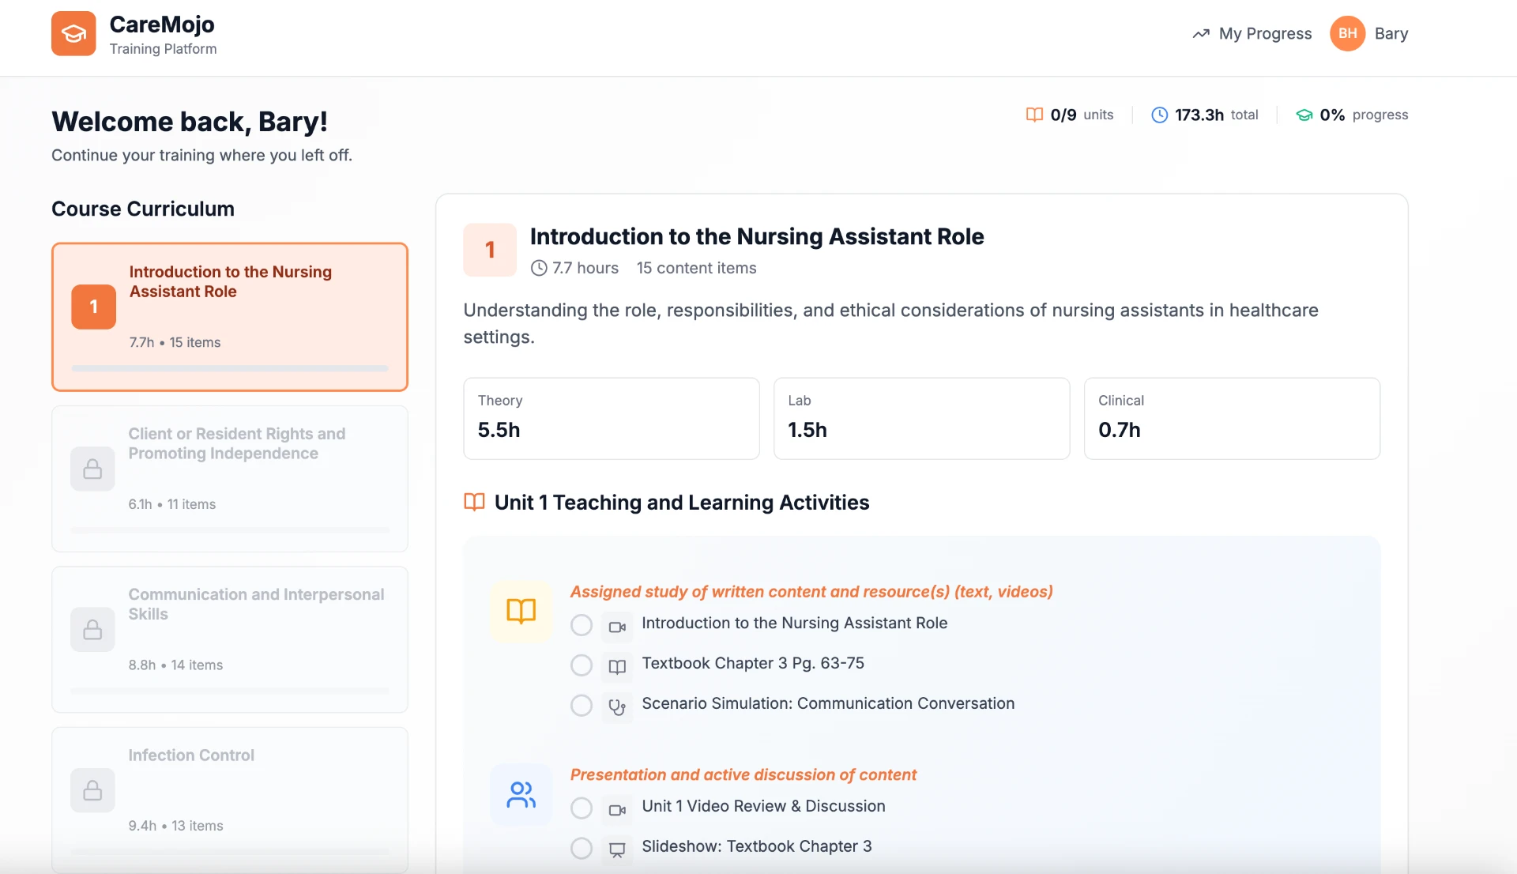The image size is (1517, 874).
Task: Click video camera icon for Introduction to Nursing Assistant Role
Action: click(617, 627)
